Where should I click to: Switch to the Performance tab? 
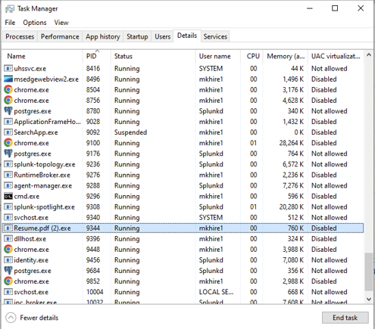(x=60, y=37)
